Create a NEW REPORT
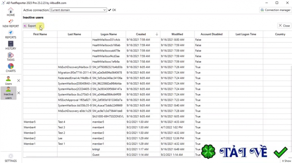 coord(11,23)
